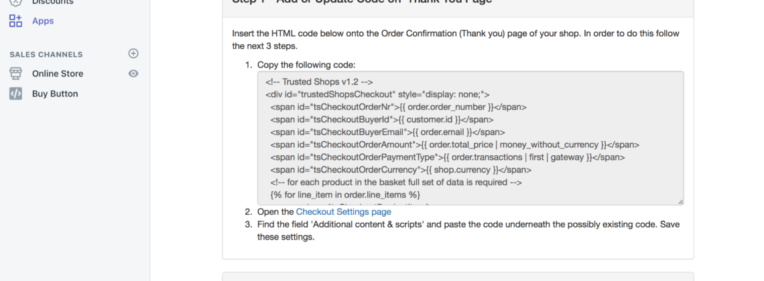Image resolution: width=764 pixels, height=281 pixels.
Task: Click the SALES CHANNELS heading
Action: (x=46, y=54)
